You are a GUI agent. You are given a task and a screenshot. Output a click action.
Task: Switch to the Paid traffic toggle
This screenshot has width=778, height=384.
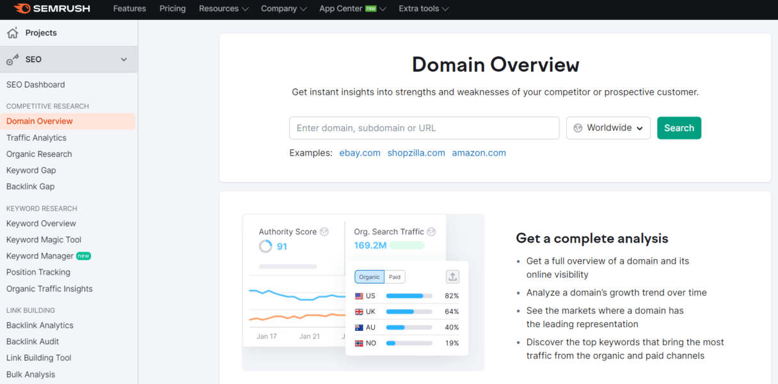395,276
